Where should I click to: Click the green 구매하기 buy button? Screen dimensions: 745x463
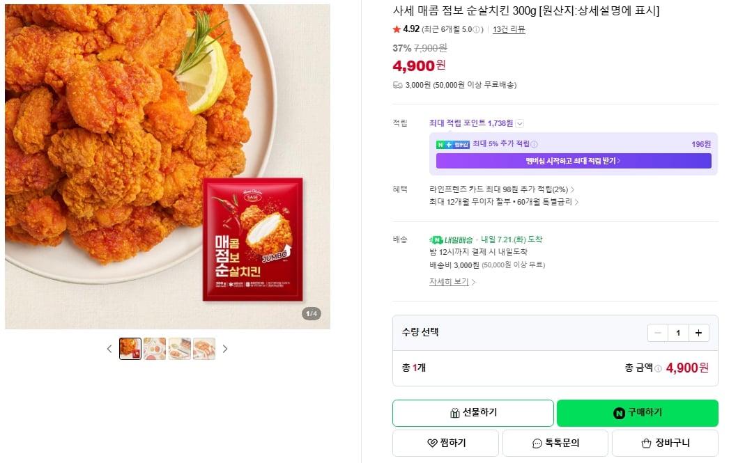pos(638,413)
